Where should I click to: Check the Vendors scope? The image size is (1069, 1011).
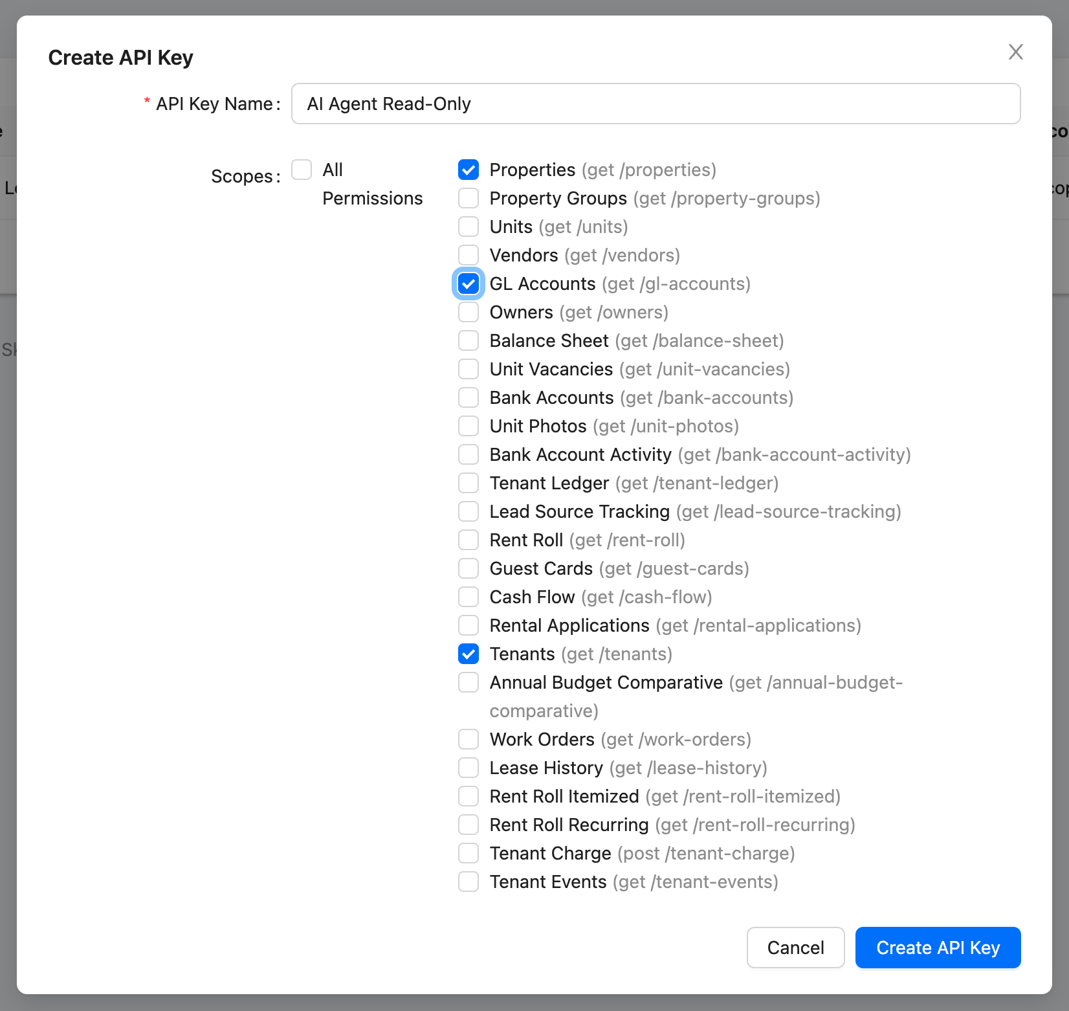pyautogui.click(x=468, y=255)
